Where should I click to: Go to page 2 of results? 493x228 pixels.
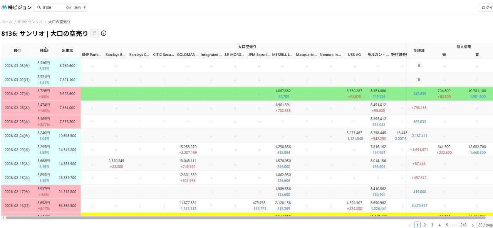point(425,225)
